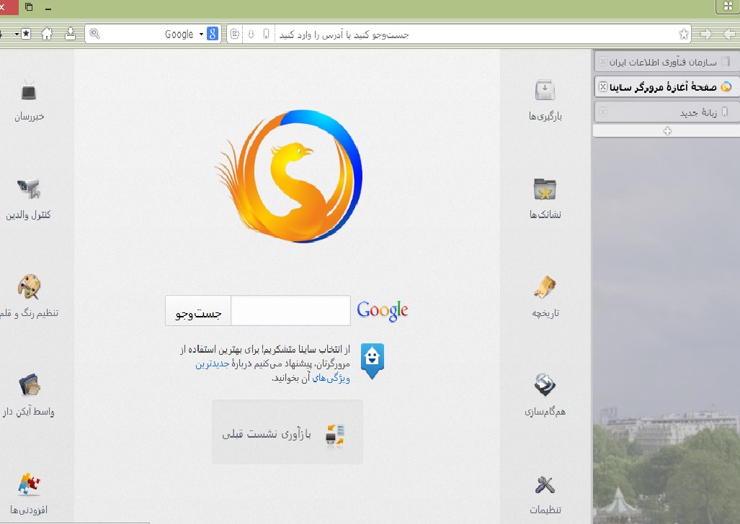740x524 pixels.
Task: Open the icon interface (واسط آیکن دار) icon
Action: pos(30,385)
